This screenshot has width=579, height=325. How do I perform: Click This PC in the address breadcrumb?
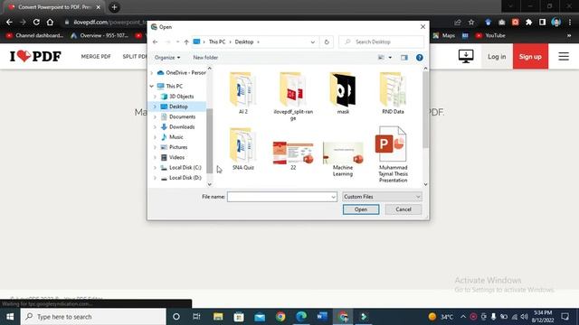(217, 42)
